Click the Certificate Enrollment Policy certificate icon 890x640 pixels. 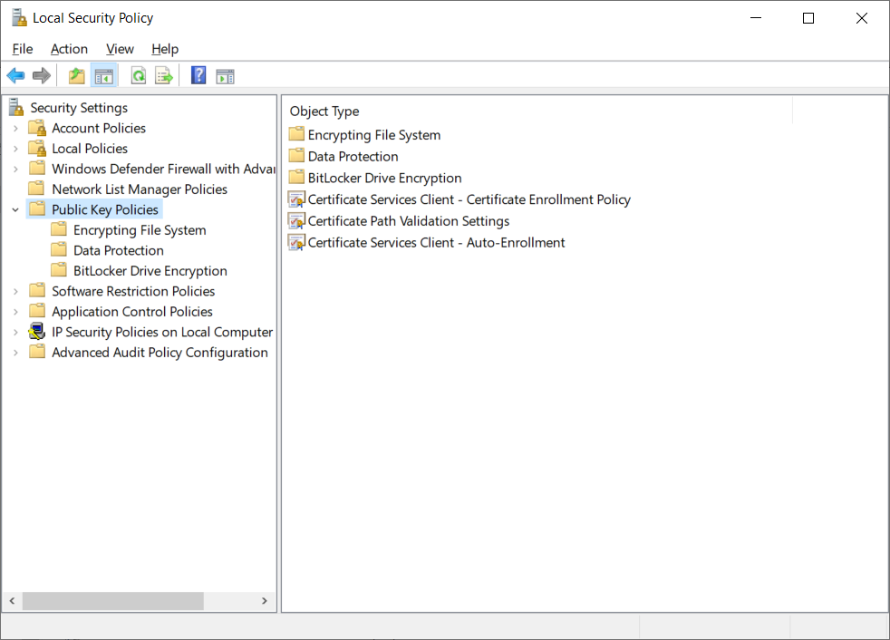pos(296,199)
